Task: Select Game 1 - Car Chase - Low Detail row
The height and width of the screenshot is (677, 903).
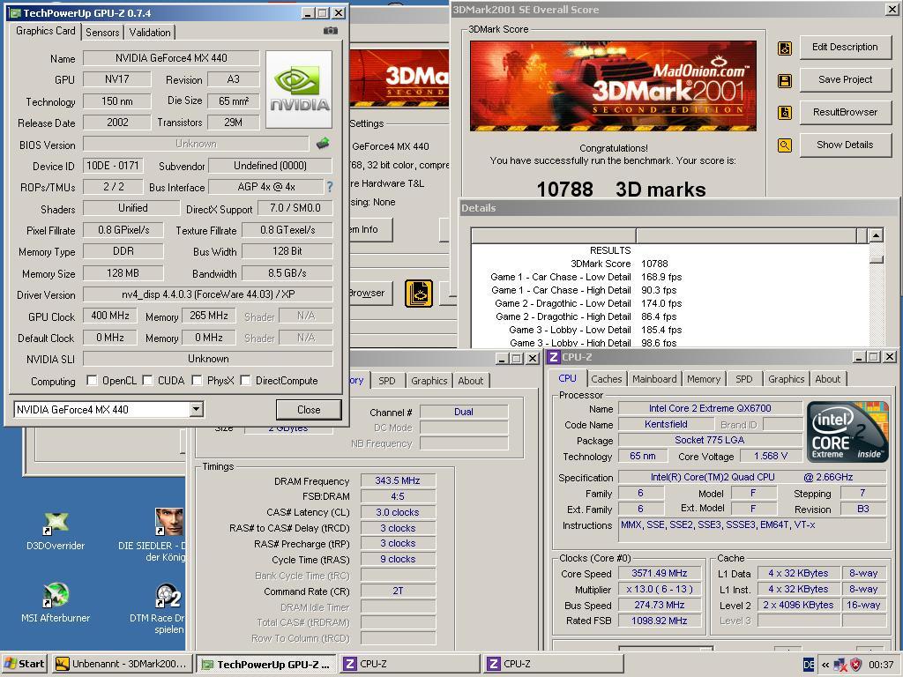Action: pyautogui.click(x=586, y=277)
